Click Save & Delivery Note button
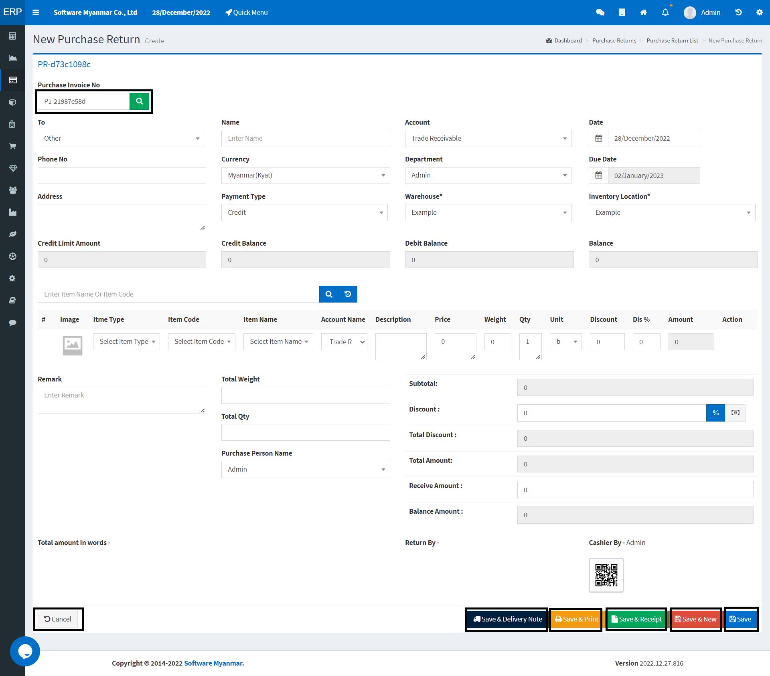 [x=507, y=619]
